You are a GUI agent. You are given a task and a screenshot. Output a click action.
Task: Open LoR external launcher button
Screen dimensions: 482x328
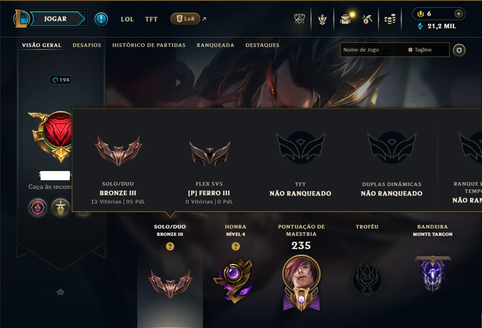[185, 19]
